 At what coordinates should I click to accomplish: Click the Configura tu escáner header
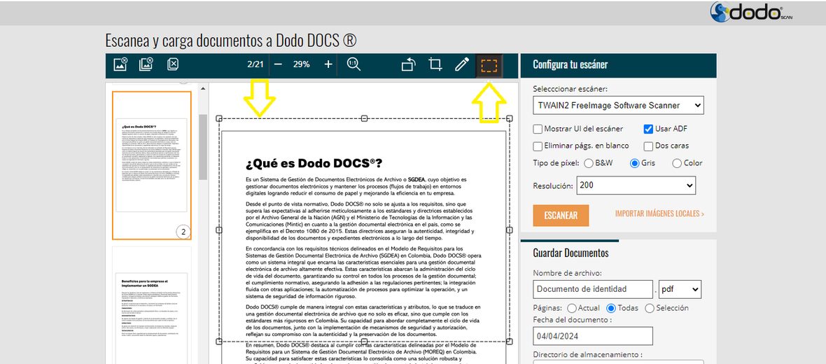618,65
